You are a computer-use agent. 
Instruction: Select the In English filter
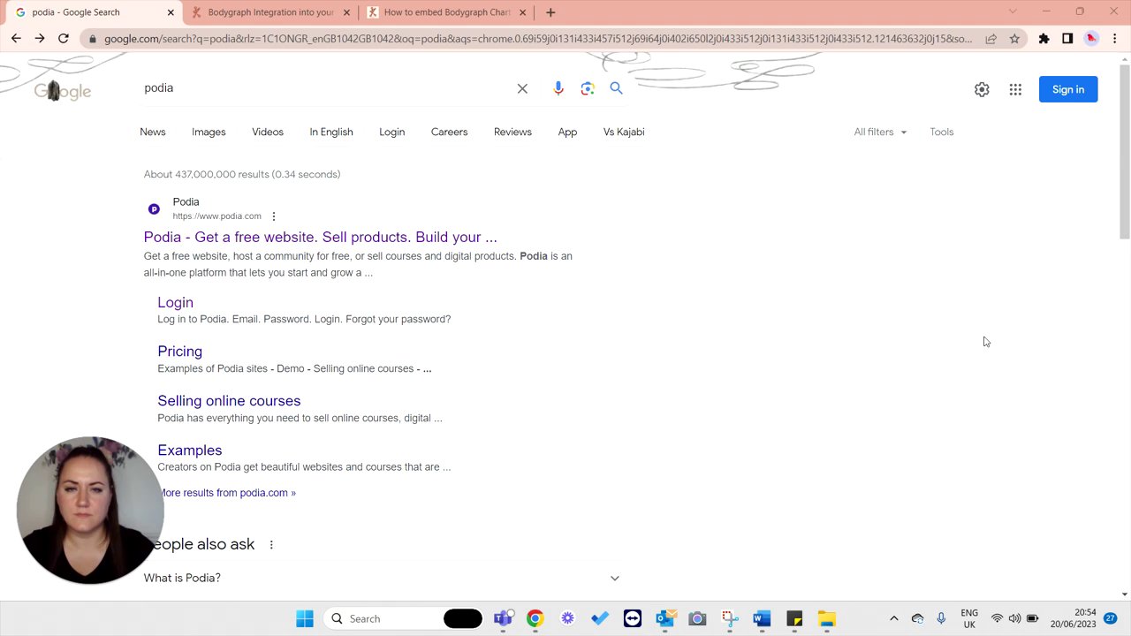[331, 132]
